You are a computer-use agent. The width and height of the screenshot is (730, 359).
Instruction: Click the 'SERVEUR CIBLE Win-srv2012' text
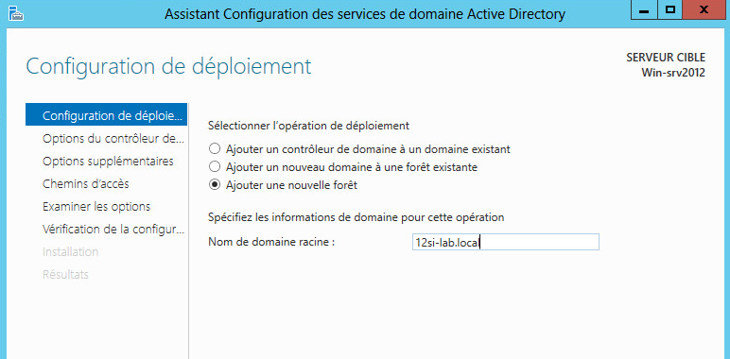tap(666, 65)
